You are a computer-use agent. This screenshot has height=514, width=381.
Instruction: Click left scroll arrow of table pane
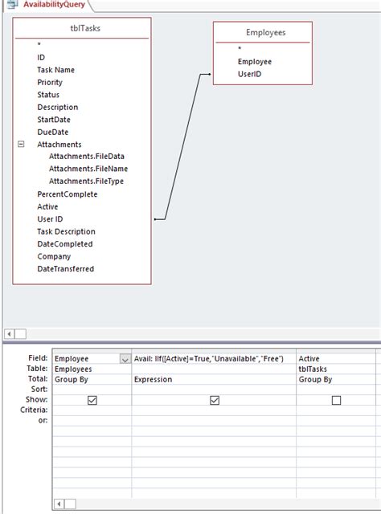pos(10,334)
